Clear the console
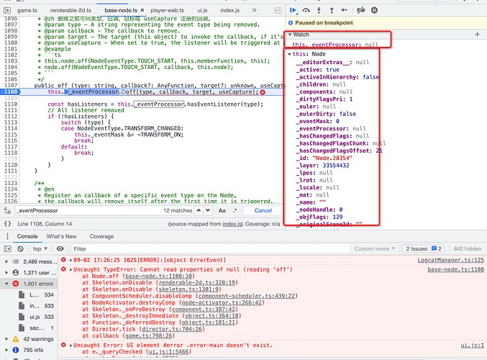This screenshot has width=487, height=360. 20,248
